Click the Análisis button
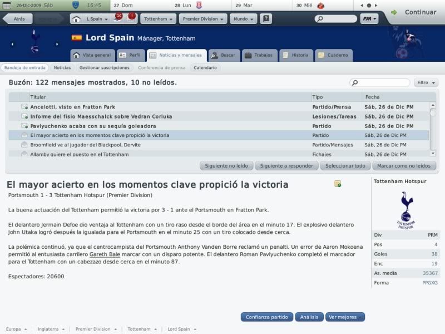Screen dimensions: 445x334 tap(309, 317)
